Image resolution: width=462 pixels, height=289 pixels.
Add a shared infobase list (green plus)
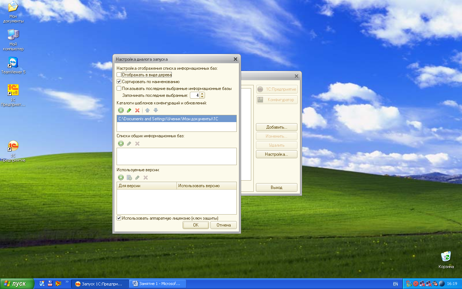[x=121, y=143]
